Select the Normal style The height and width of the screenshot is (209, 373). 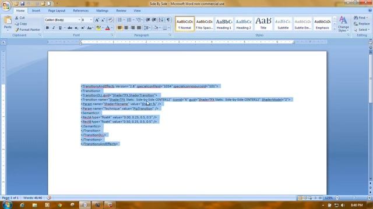click(x=185, y=24)
